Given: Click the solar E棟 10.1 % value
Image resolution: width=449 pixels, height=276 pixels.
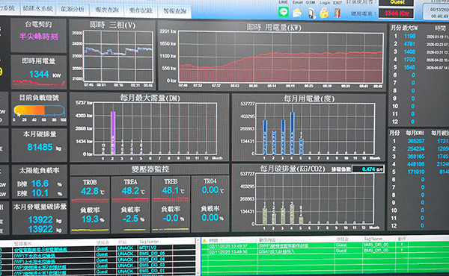Looking at the screenshot, I should pos(40,193).
